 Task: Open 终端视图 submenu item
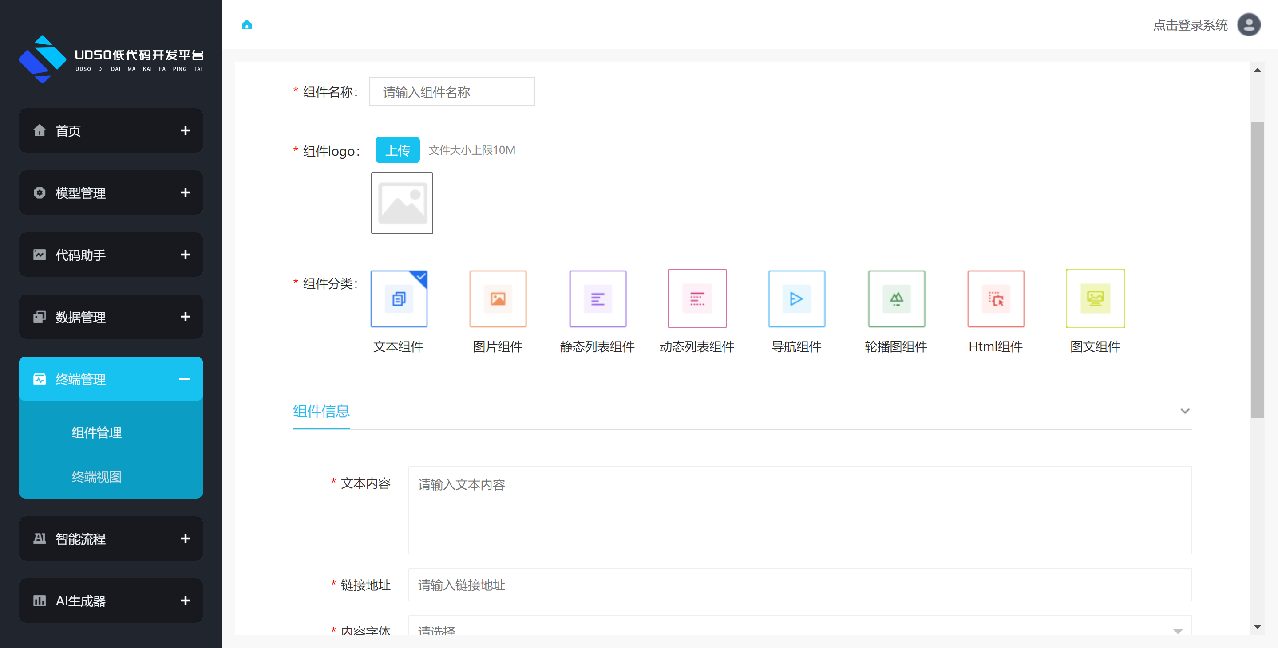(x=96, y=476)
